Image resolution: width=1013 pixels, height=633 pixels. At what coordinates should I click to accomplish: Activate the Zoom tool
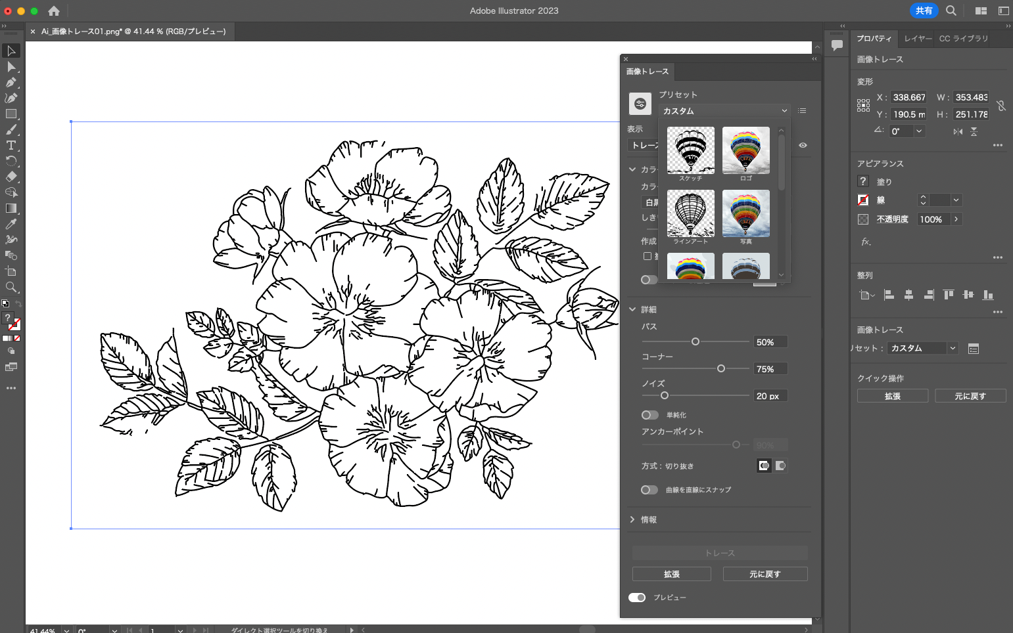[11, 287]
